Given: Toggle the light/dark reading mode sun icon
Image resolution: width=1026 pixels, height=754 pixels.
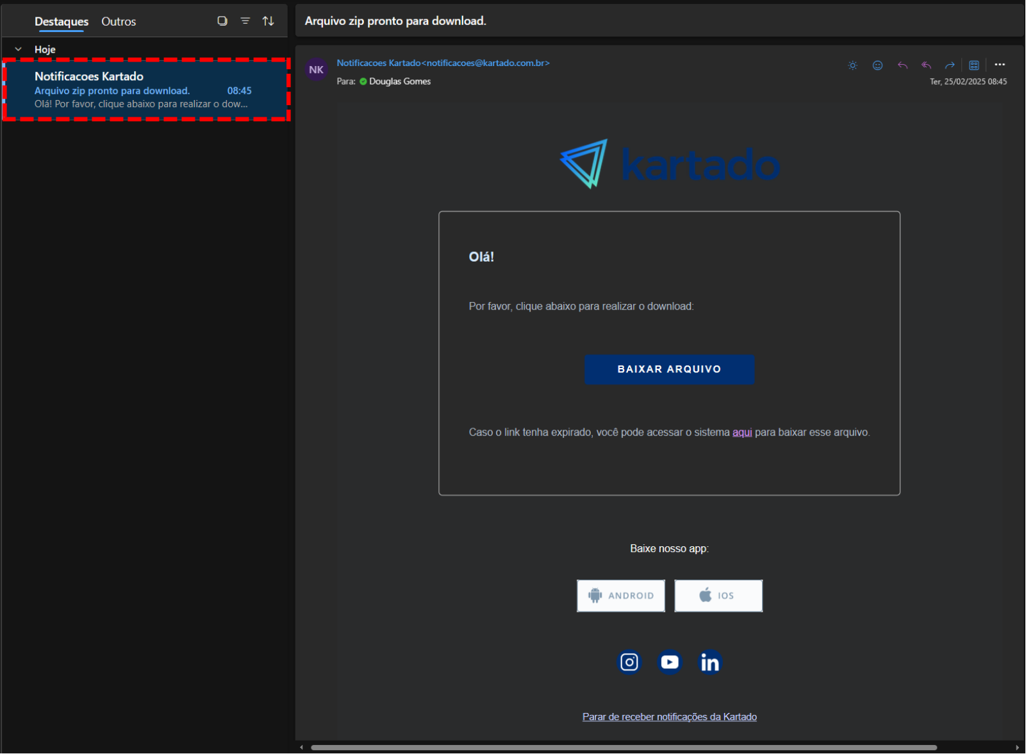Looking at the screenshot, I should [x=852, y=65].
